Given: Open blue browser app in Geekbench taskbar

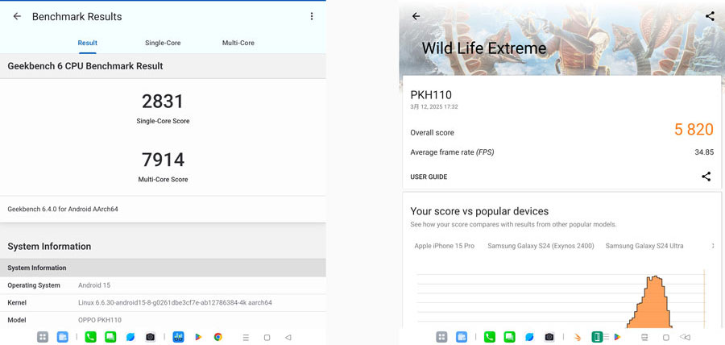Looking at the screenshot, I should point(130,337).
